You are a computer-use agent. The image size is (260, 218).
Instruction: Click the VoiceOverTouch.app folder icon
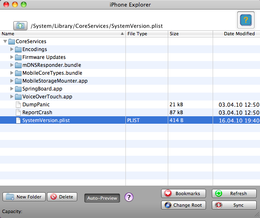click(18, 97)
